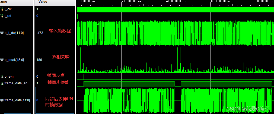Click the yellow cursor line in the waveform
This screenshot has height=114, width=274.
pos(268,57)
